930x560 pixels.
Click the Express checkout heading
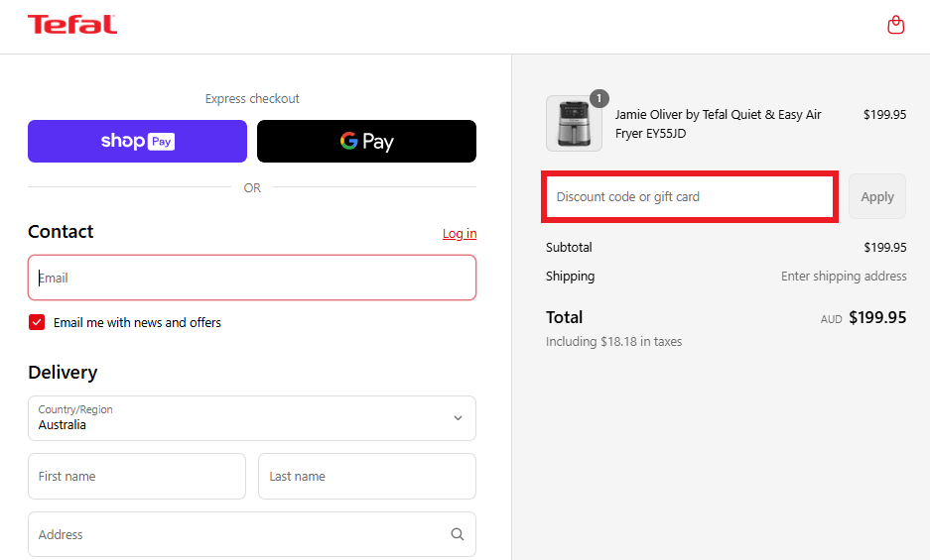point(252,99)
